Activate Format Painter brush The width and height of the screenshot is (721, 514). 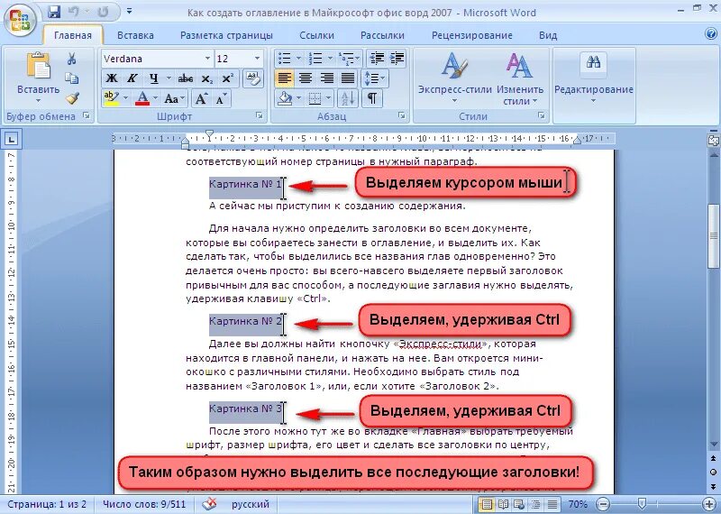point(72,98)
